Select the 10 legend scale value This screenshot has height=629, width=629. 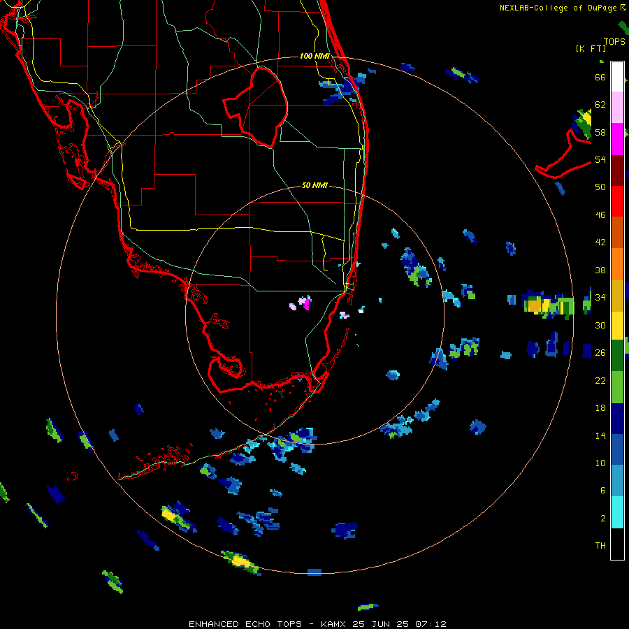coord(600,463)
